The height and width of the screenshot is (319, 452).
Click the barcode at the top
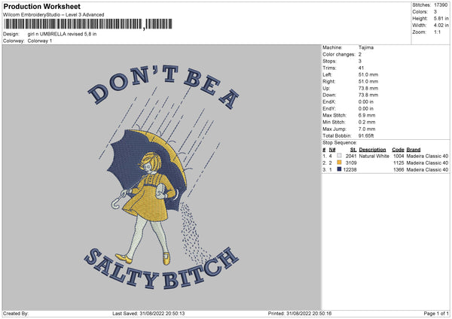point(88,24)
